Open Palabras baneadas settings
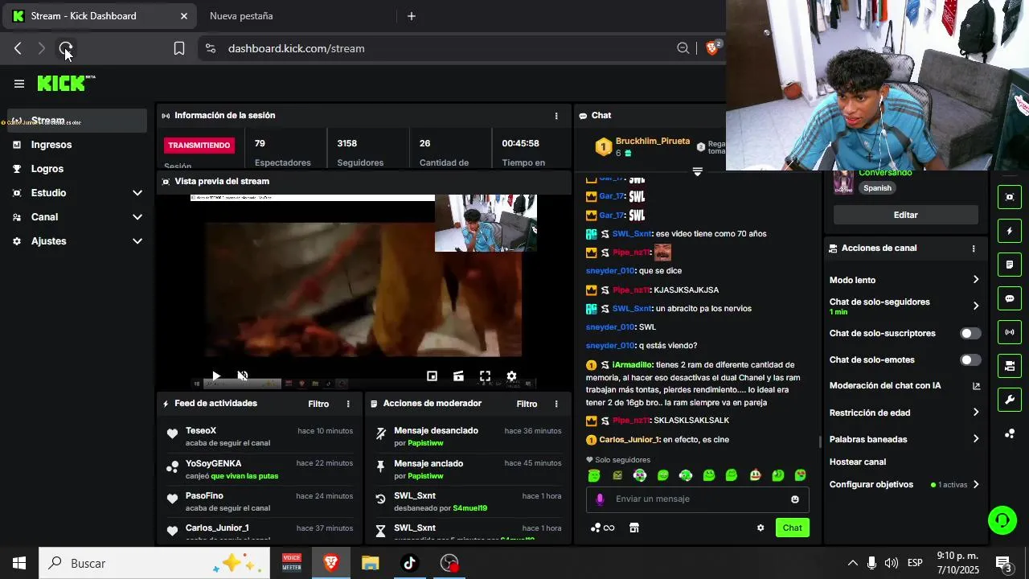The image size is (1029, 579). (x=905, y=439)
